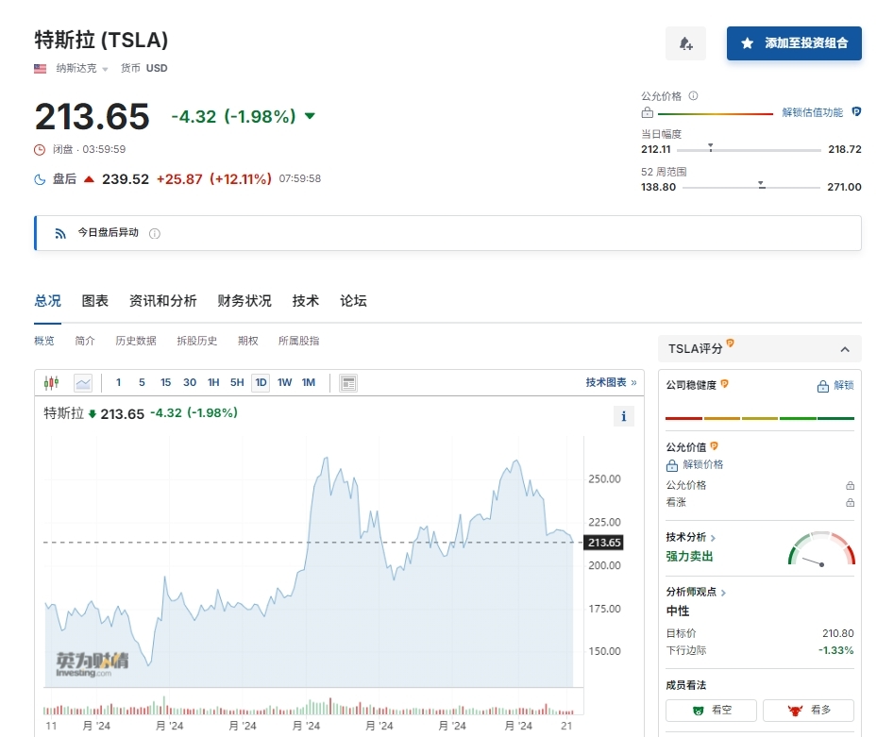The image size is (877, 737).
Task: Click the RSS icon next to 今日盘后异动
Action: [x=59, y=233]
